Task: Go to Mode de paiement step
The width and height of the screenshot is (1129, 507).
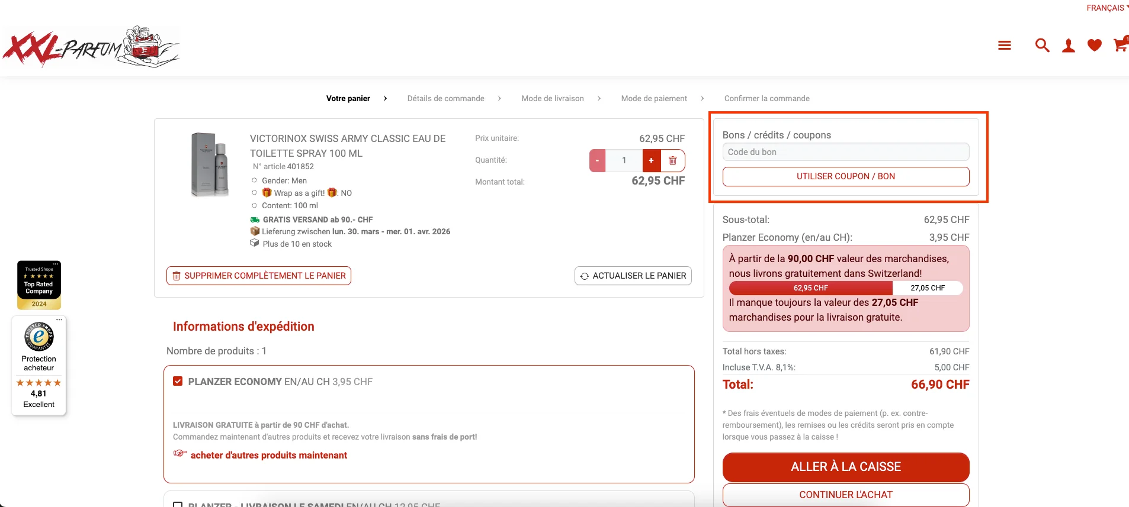Action: [654, 98]
